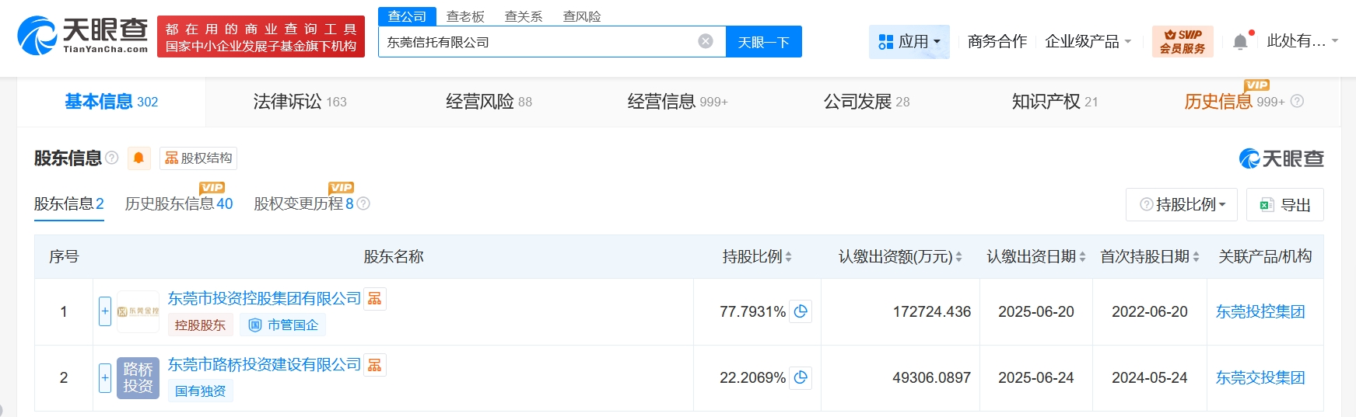The image size is (1356, 417).
Task: Click equity structure icon beside 东莞市投资控股集团有限公司
Action: [x=375, y=299]
